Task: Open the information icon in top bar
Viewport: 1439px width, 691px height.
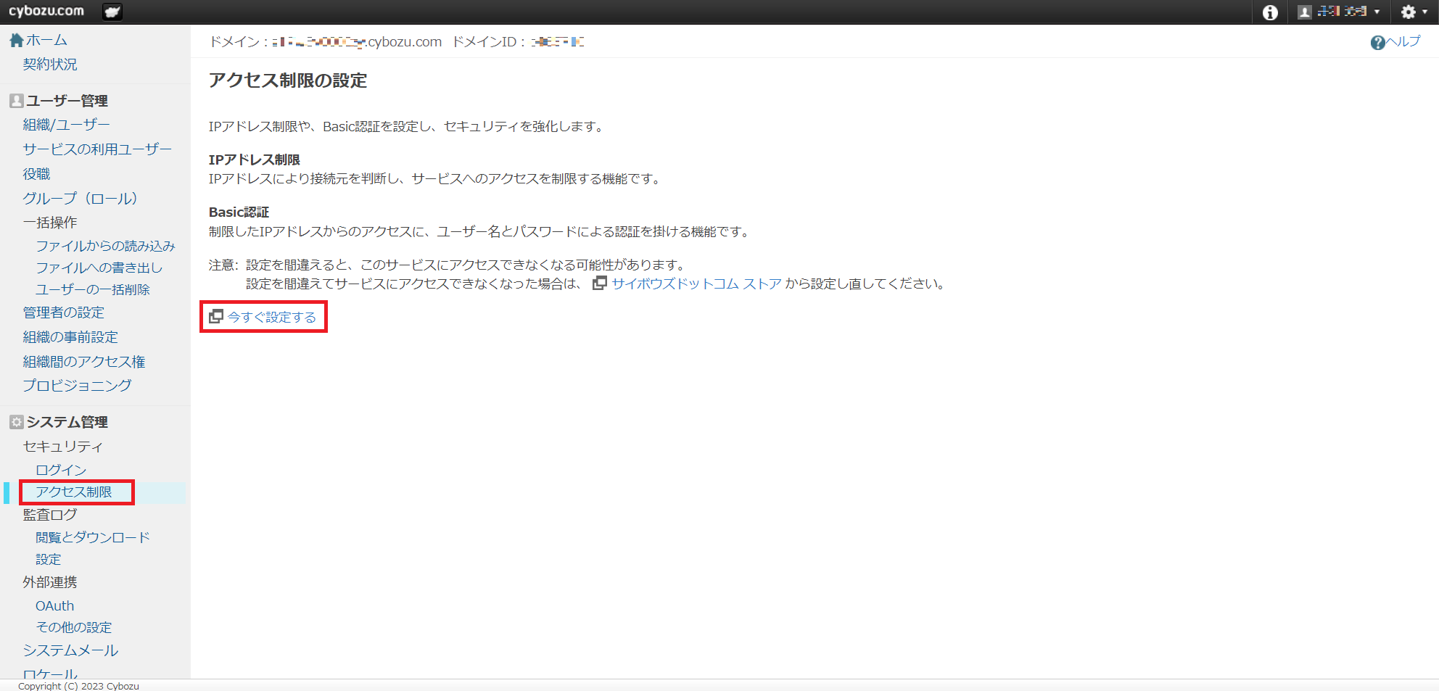Action: (x=1270, y=12)
